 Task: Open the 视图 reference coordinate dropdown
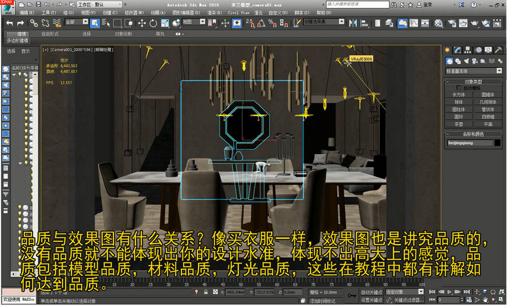pos(193,21)
